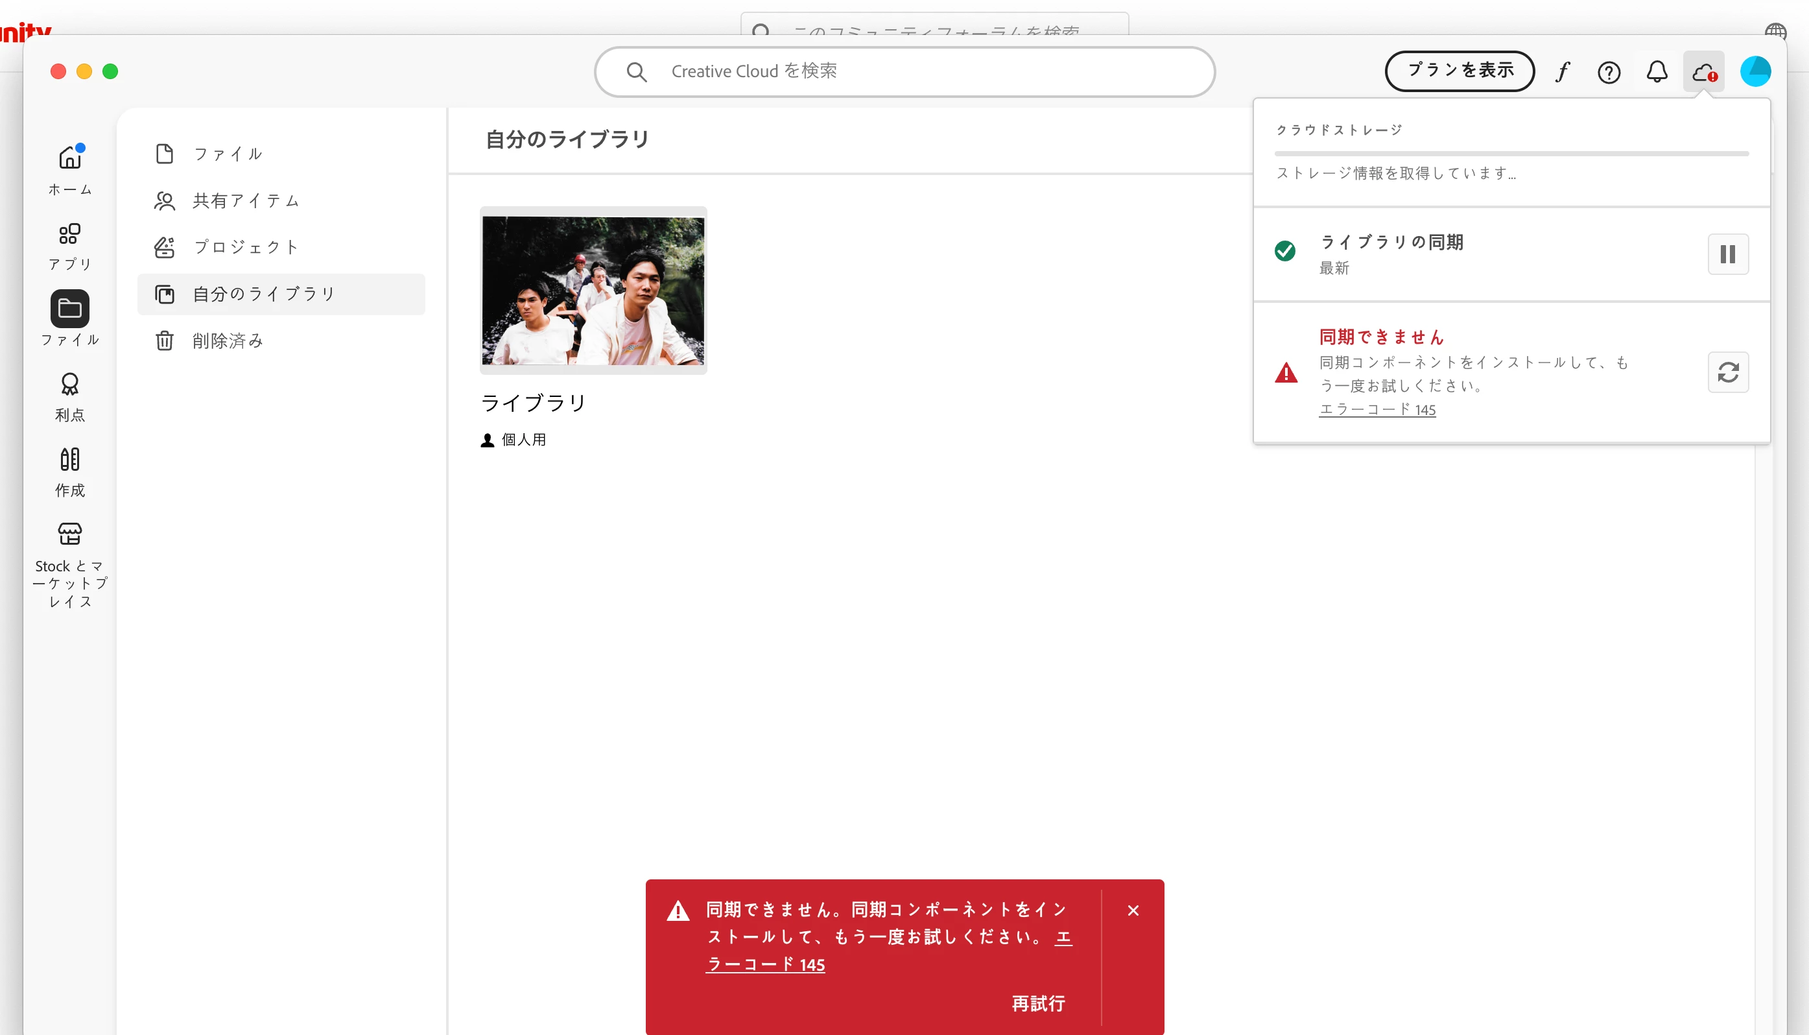The height and width of the screenshot is (1035, 1809).
Task: Click the help question mark icon
Action: tap(1609, 72)
